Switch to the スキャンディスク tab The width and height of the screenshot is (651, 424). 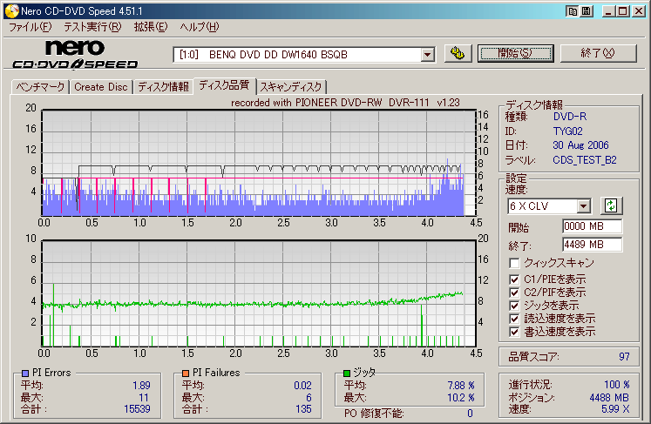point(291,87)
